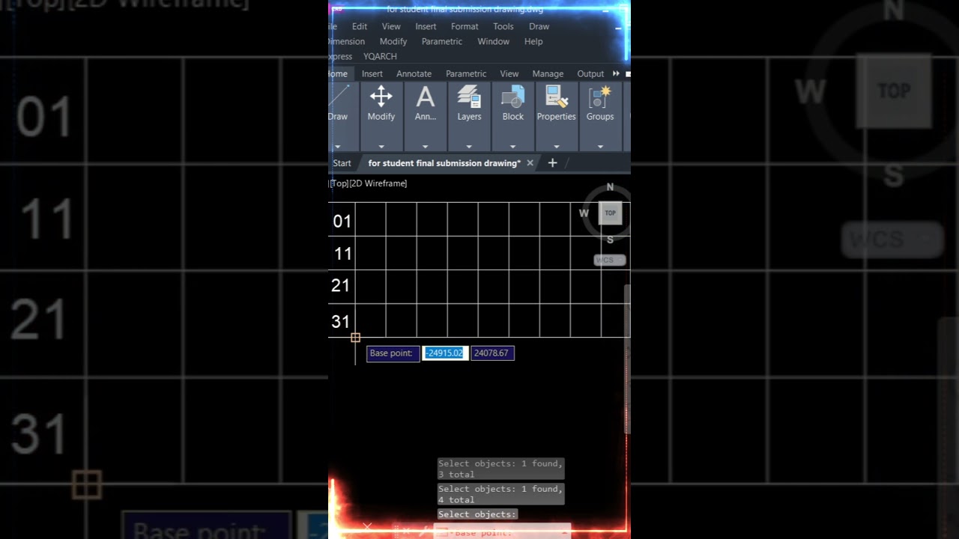Click the S compass direction on ViewCube
This screenshot has height=539, width=959.
point(610,240)
